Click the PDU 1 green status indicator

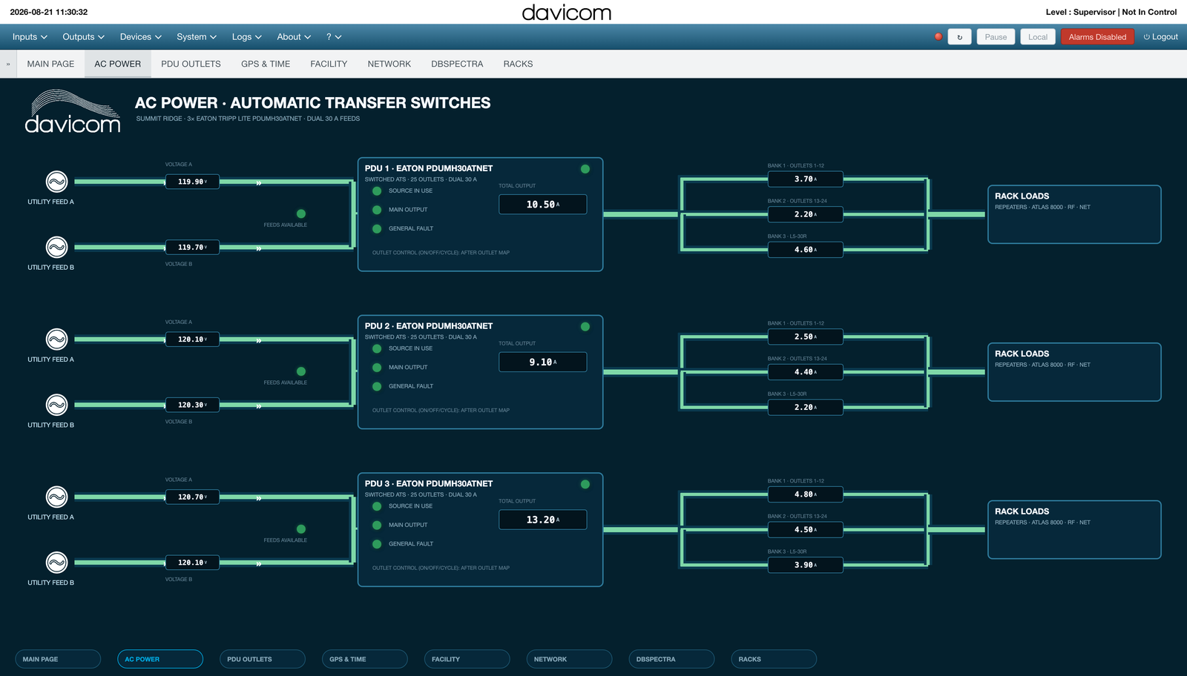[585, 169]
